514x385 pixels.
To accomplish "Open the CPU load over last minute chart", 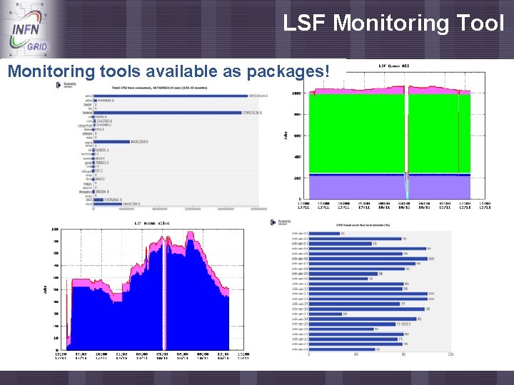I will tap(361, 287).
